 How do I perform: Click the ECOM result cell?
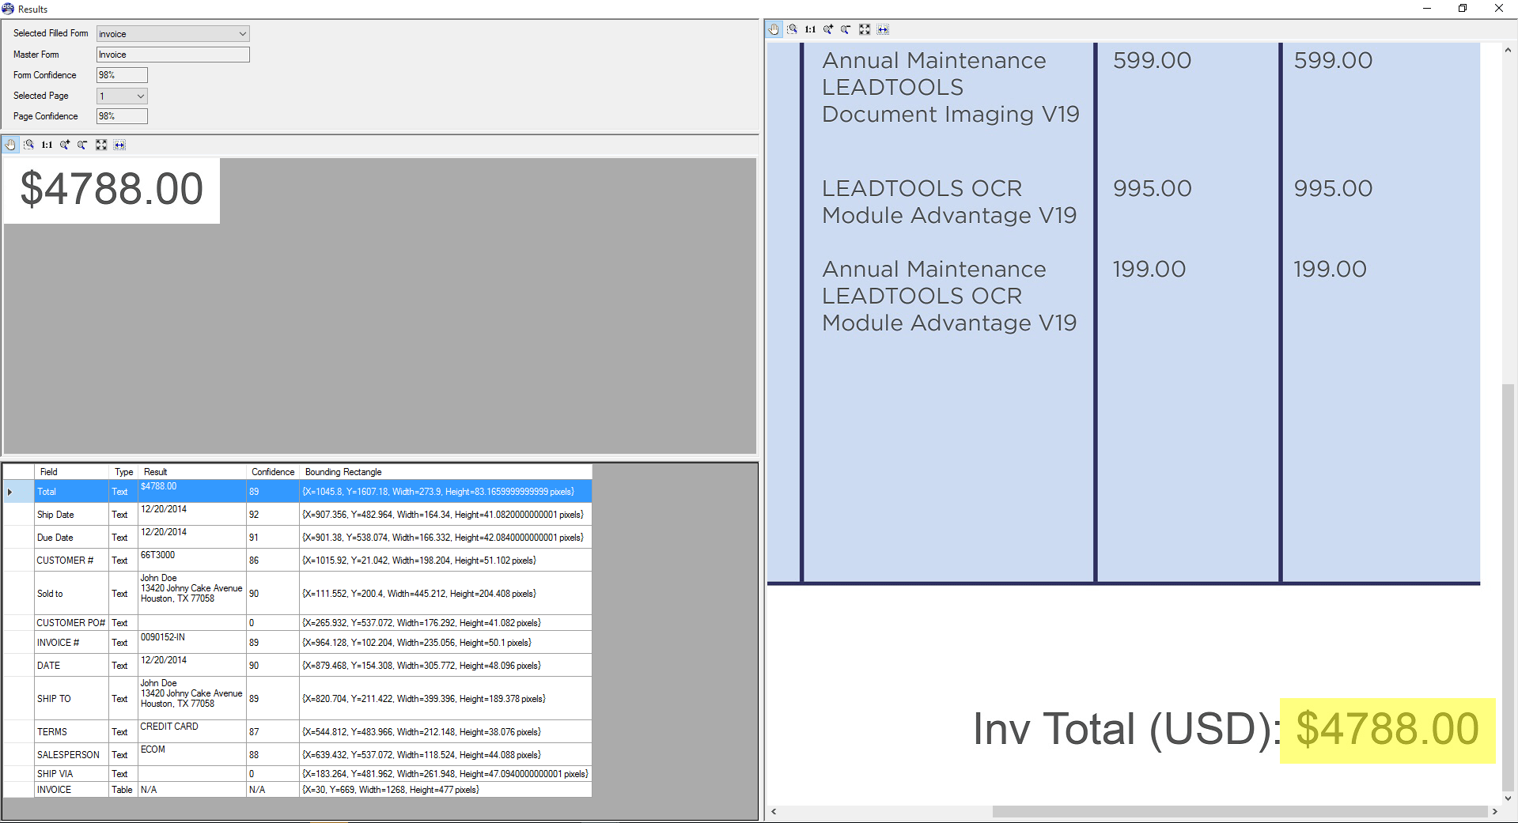pos(192,755)
